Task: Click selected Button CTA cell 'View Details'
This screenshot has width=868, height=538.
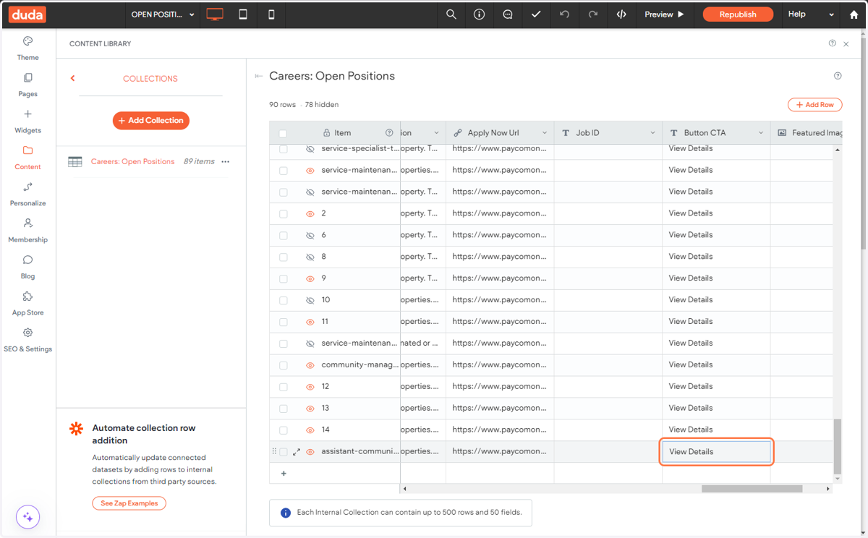Action: click(717, 452)
